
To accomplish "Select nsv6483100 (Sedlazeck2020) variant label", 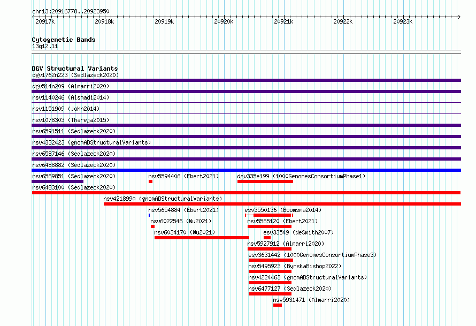I will pos(74,187).
